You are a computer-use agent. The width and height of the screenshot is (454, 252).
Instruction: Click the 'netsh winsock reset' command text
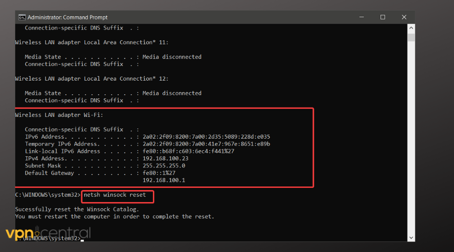[115, 195]
